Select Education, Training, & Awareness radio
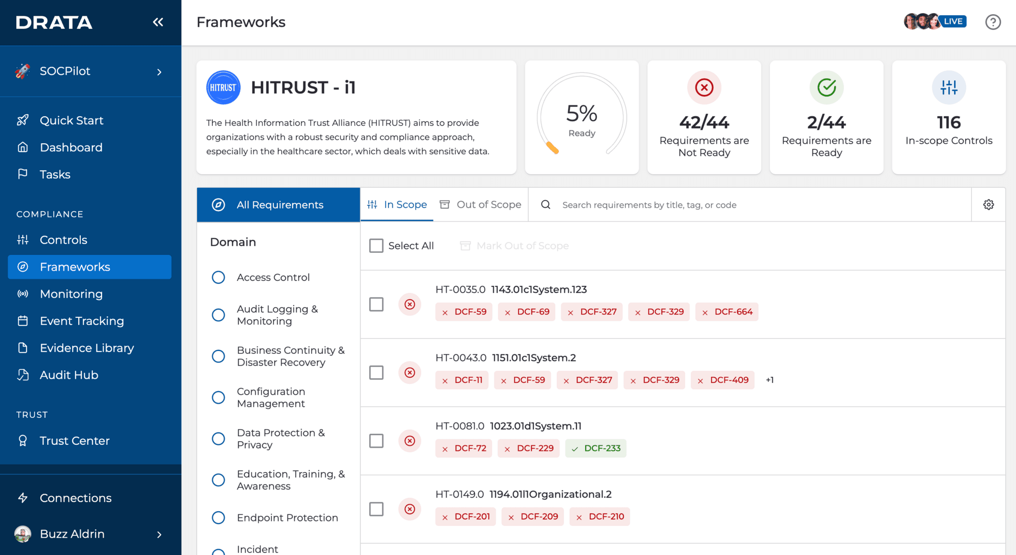 tap(218, 480)
